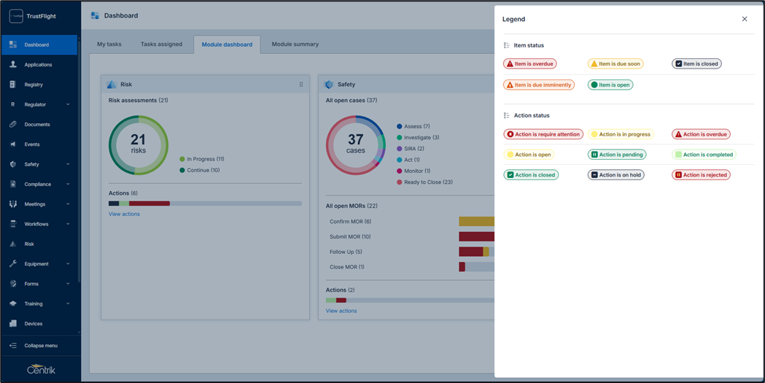Click the 21 risks donut chart
The image size is (765, 383).
click(139, 145)
